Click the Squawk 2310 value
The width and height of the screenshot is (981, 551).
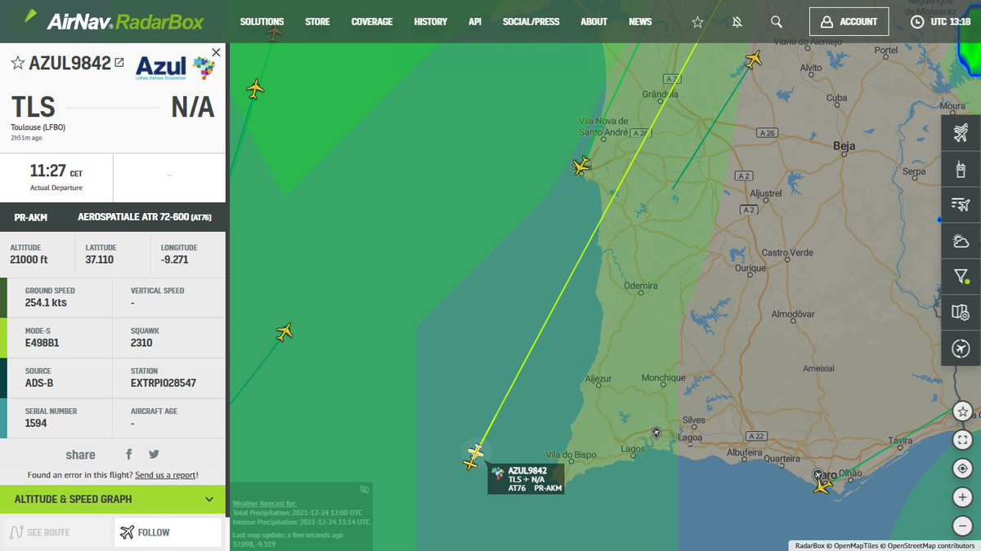click(141, 343)
